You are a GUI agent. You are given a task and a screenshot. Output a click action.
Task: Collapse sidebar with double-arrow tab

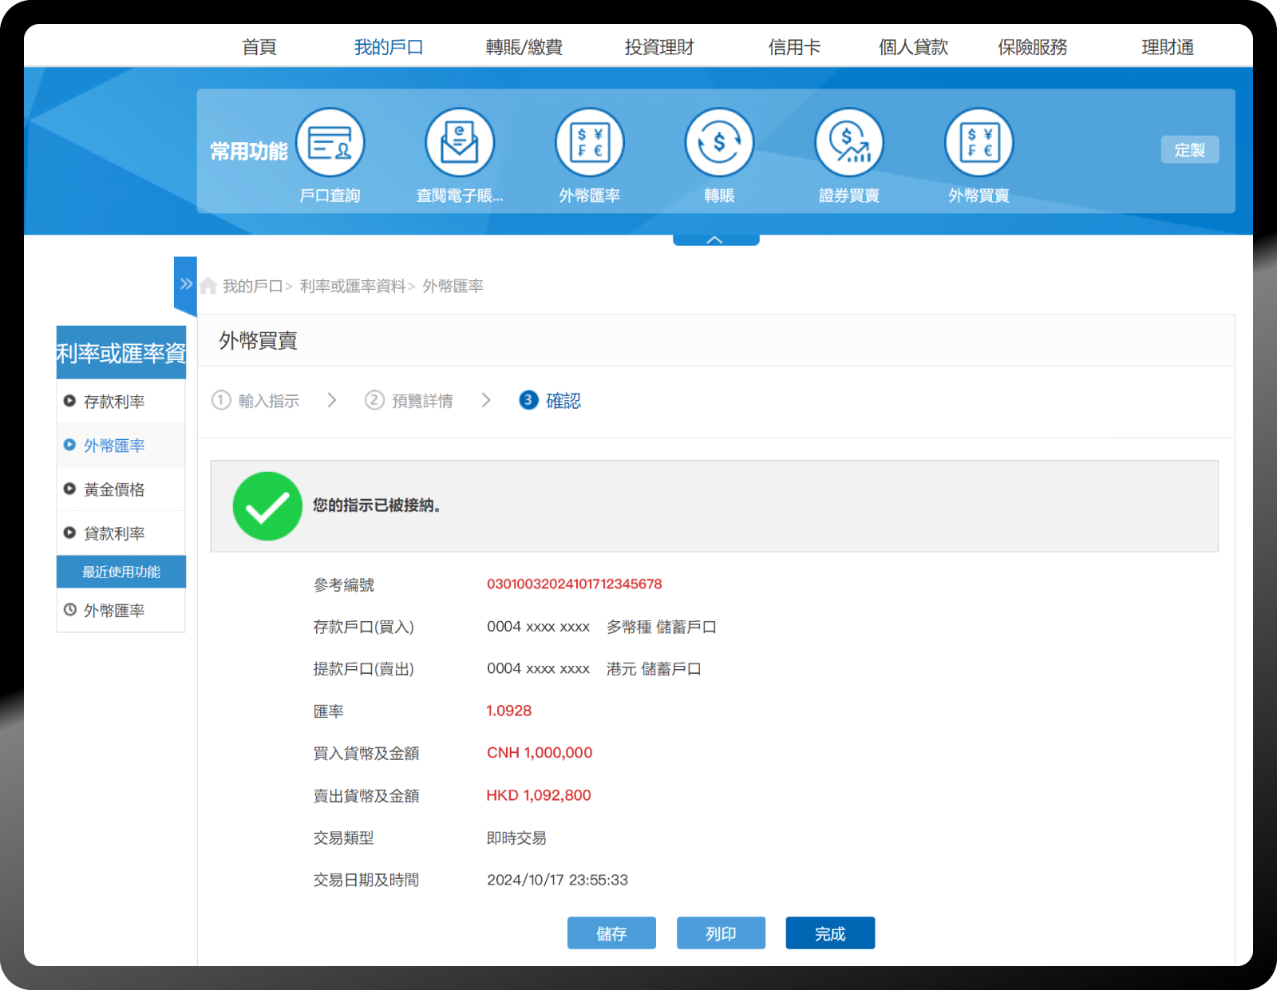tap(186, 284)
